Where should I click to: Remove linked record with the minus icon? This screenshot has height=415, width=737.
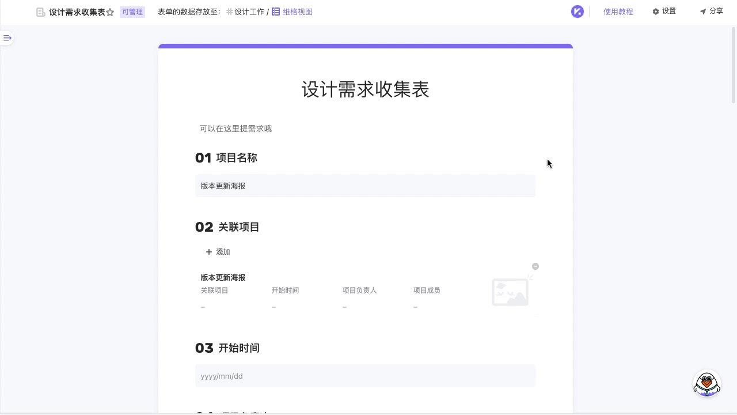coord(535,266)
